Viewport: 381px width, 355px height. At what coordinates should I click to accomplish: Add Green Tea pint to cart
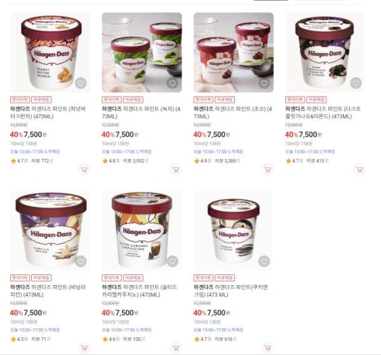coord(176,170)
